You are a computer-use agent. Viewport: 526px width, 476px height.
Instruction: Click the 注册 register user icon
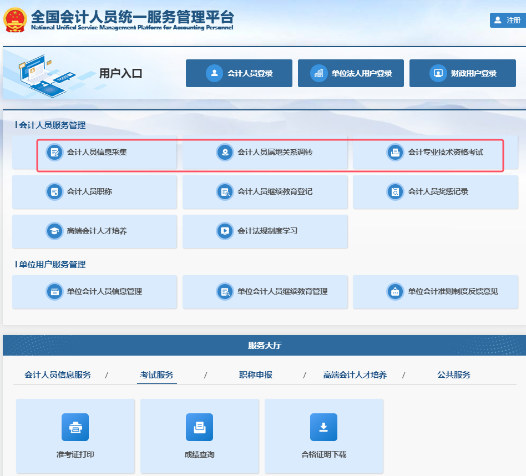click(498, 21)
